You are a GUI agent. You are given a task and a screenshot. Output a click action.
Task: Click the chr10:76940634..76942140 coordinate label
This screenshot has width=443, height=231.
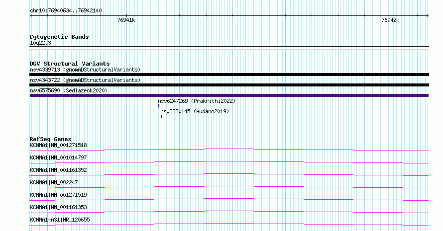pyautogui.click(x=66, y=10)
